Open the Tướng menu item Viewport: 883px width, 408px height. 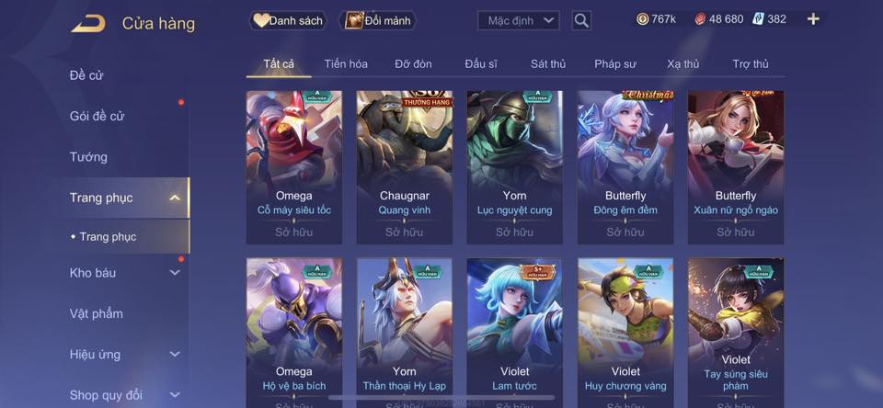[88, 157]
